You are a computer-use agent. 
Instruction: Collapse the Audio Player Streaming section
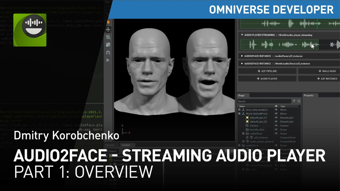click(242, 35)
